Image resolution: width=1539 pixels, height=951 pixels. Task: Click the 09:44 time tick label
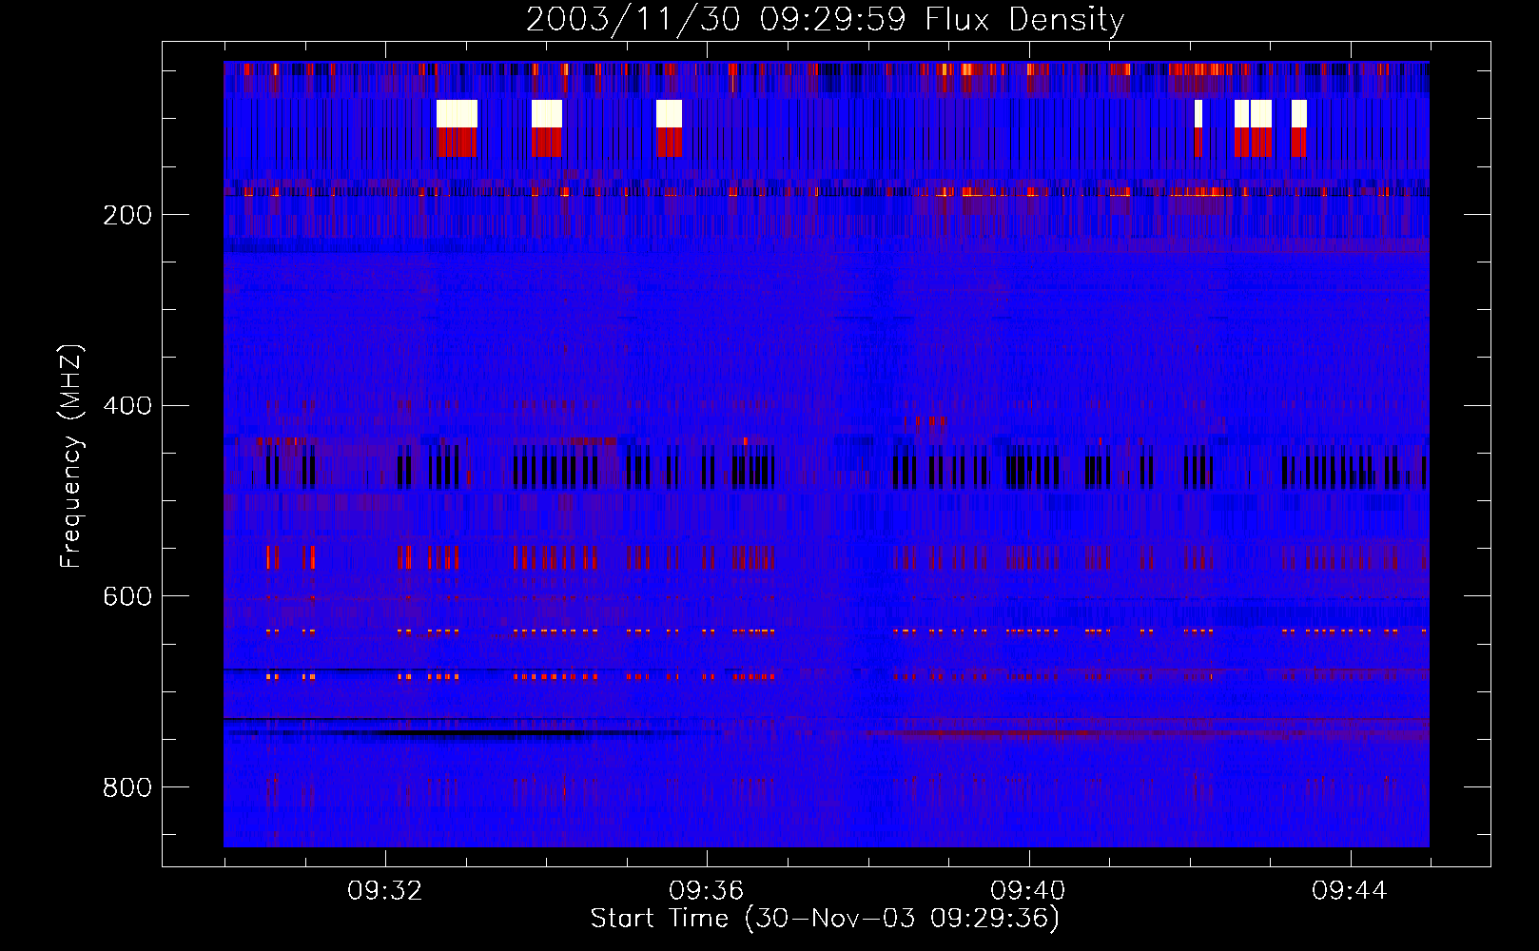[1350, 891]
